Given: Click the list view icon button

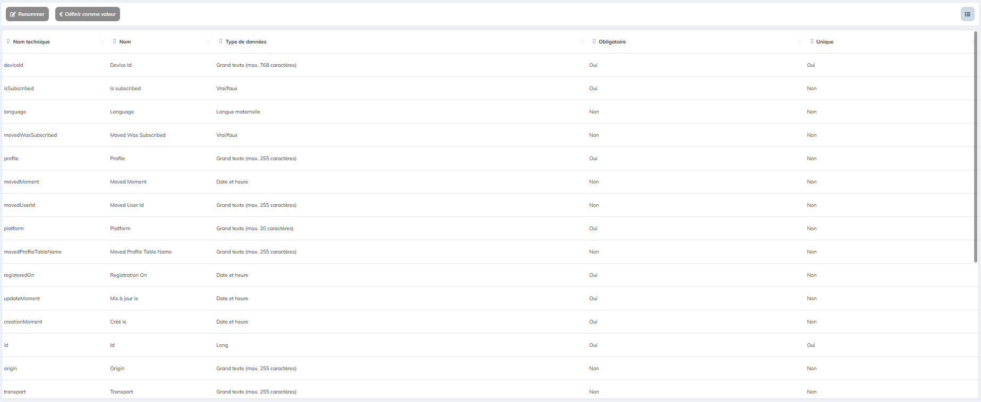Looking at the screenshot, I should tap(967, 14).
